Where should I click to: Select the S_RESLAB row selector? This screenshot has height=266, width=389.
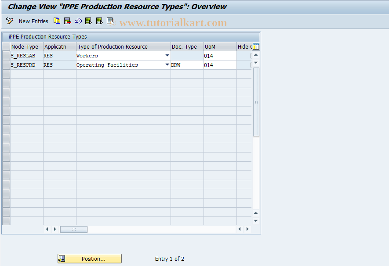tap(6, 56)
